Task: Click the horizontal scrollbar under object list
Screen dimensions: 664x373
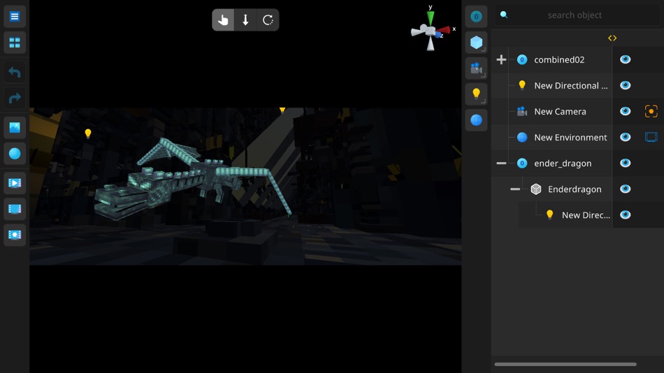Action: click(565, 364)
